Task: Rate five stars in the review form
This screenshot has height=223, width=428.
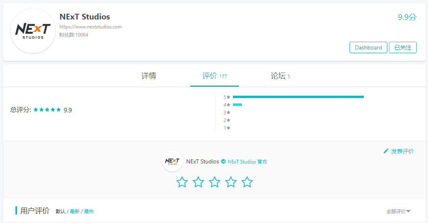Action: tap(247, 182)
